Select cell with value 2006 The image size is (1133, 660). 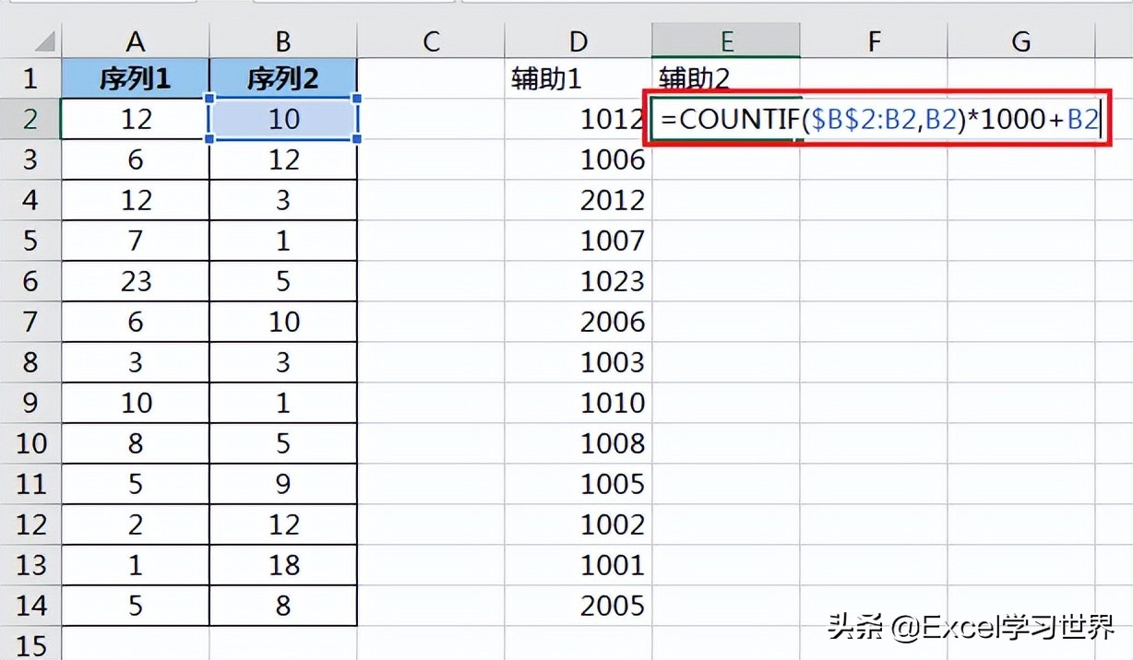point(578,322)
